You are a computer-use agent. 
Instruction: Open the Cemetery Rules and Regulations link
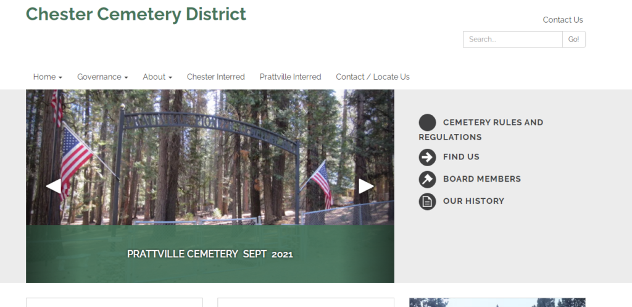click(x=481, y=130)
